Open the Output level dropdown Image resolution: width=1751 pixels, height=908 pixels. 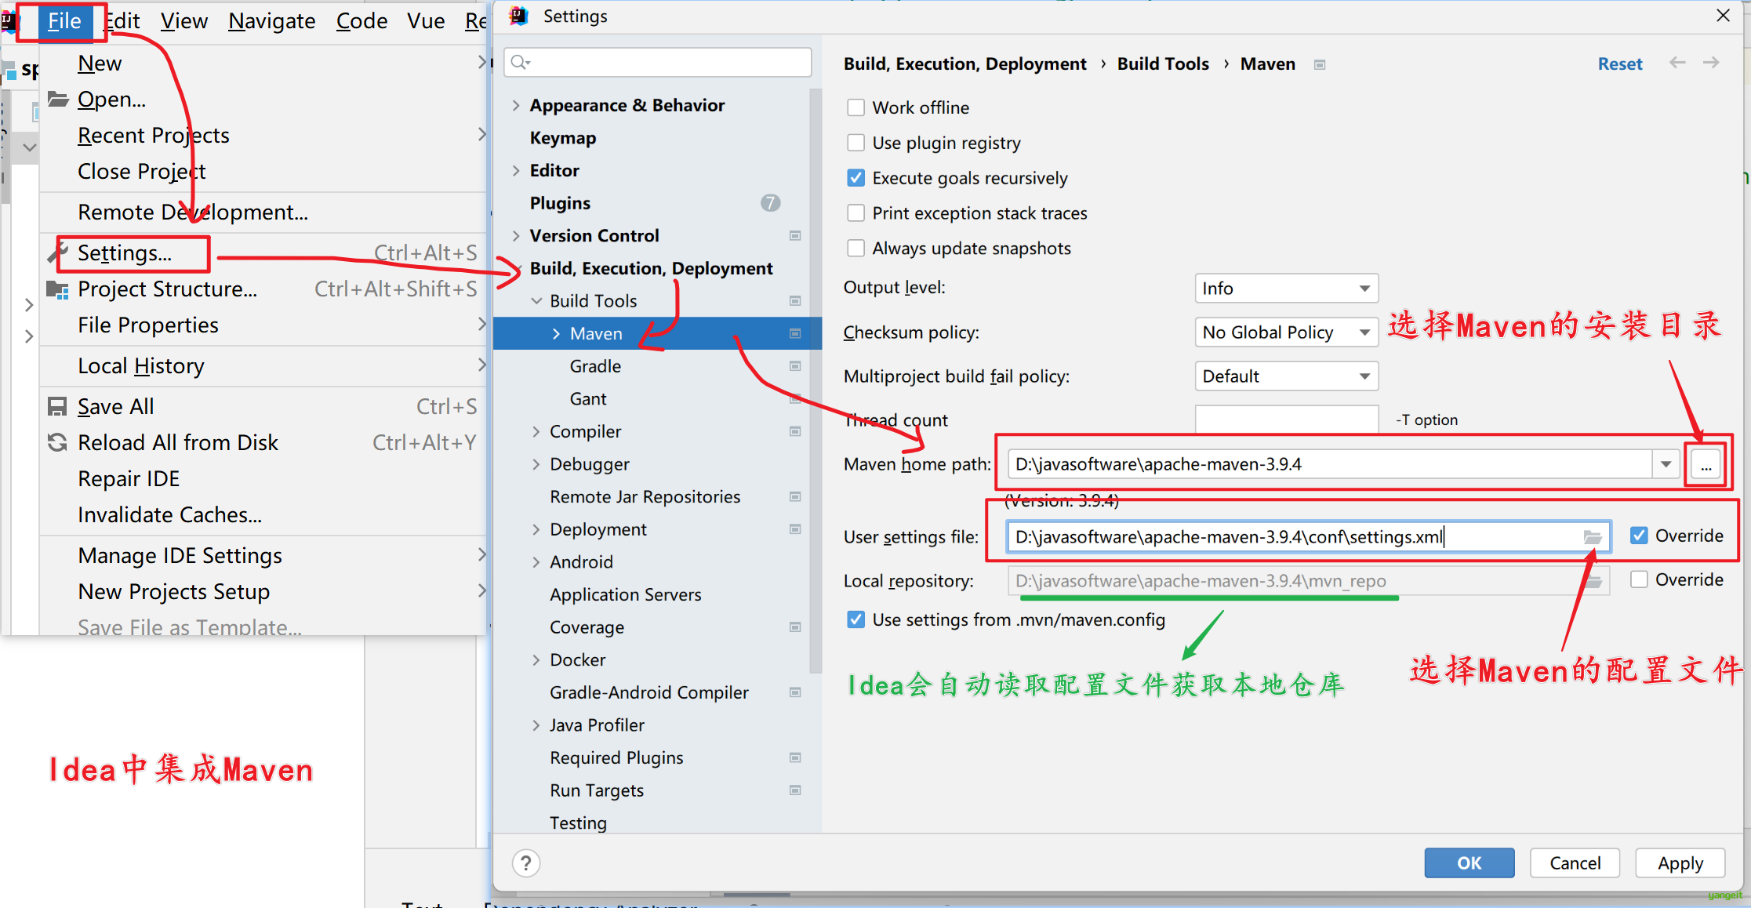(1286, 289)
